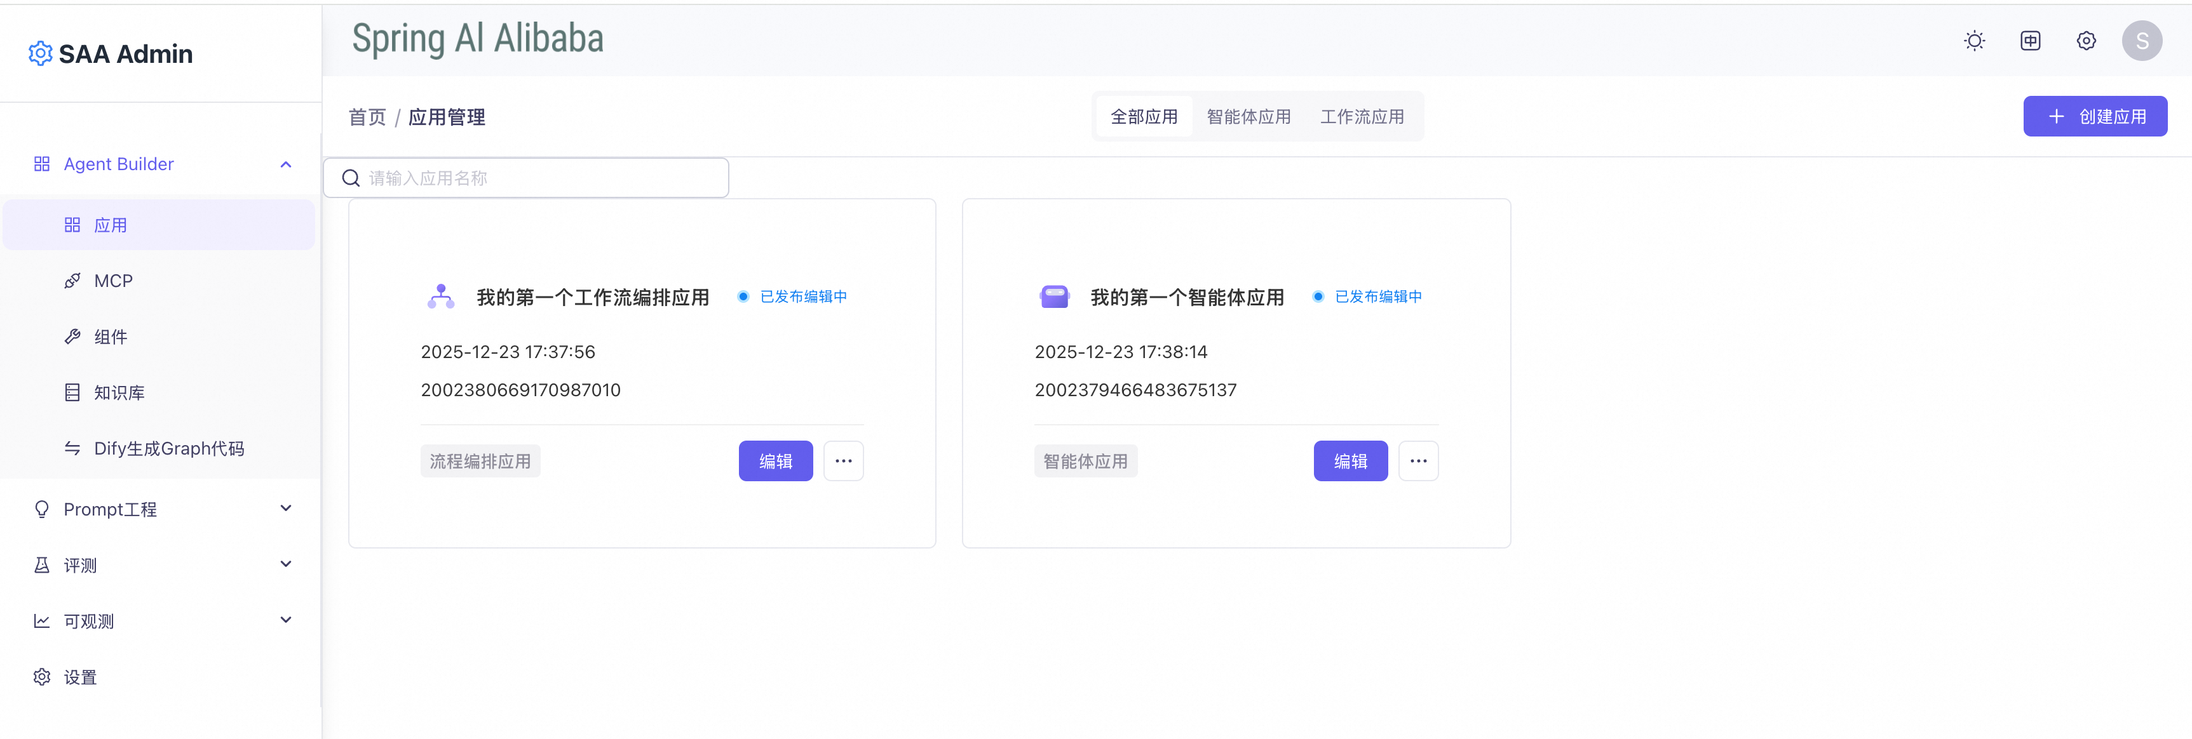Image resolution: width=2192 pixels, height=739 pixels.
Task: Click the SAA Admin gear logo
Action: 39,53
